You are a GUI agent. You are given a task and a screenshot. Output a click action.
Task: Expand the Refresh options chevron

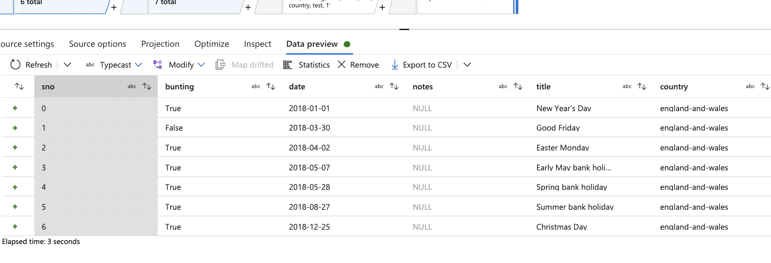[67, 65]
